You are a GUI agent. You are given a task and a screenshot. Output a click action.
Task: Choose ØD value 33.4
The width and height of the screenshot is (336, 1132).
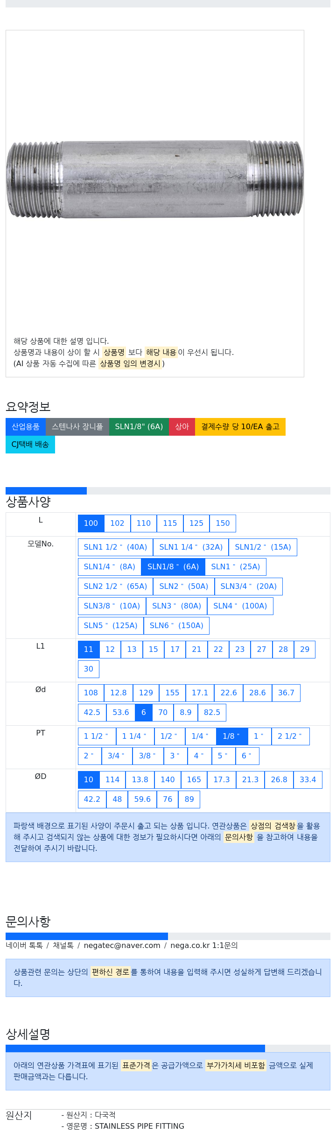[308, 779]
